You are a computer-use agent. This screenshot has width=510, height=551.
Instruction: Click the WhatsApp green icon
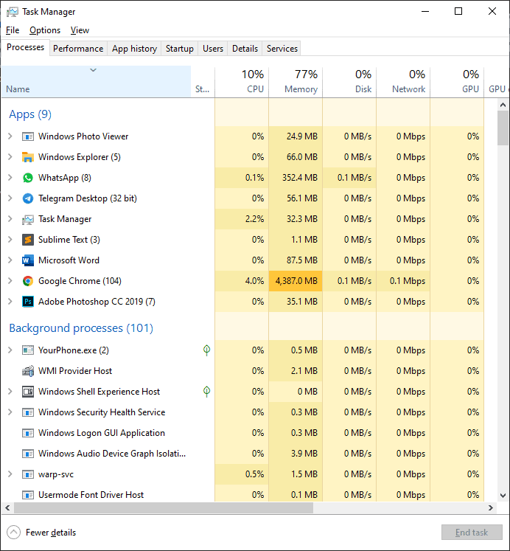pyautogui.click(x=28, y=178)
